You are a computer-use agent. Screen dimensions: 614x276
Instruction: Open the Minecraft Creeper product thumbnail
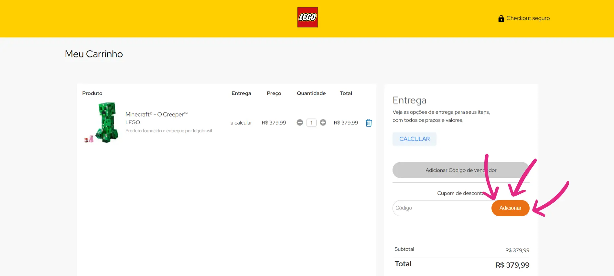pos(102,123)
